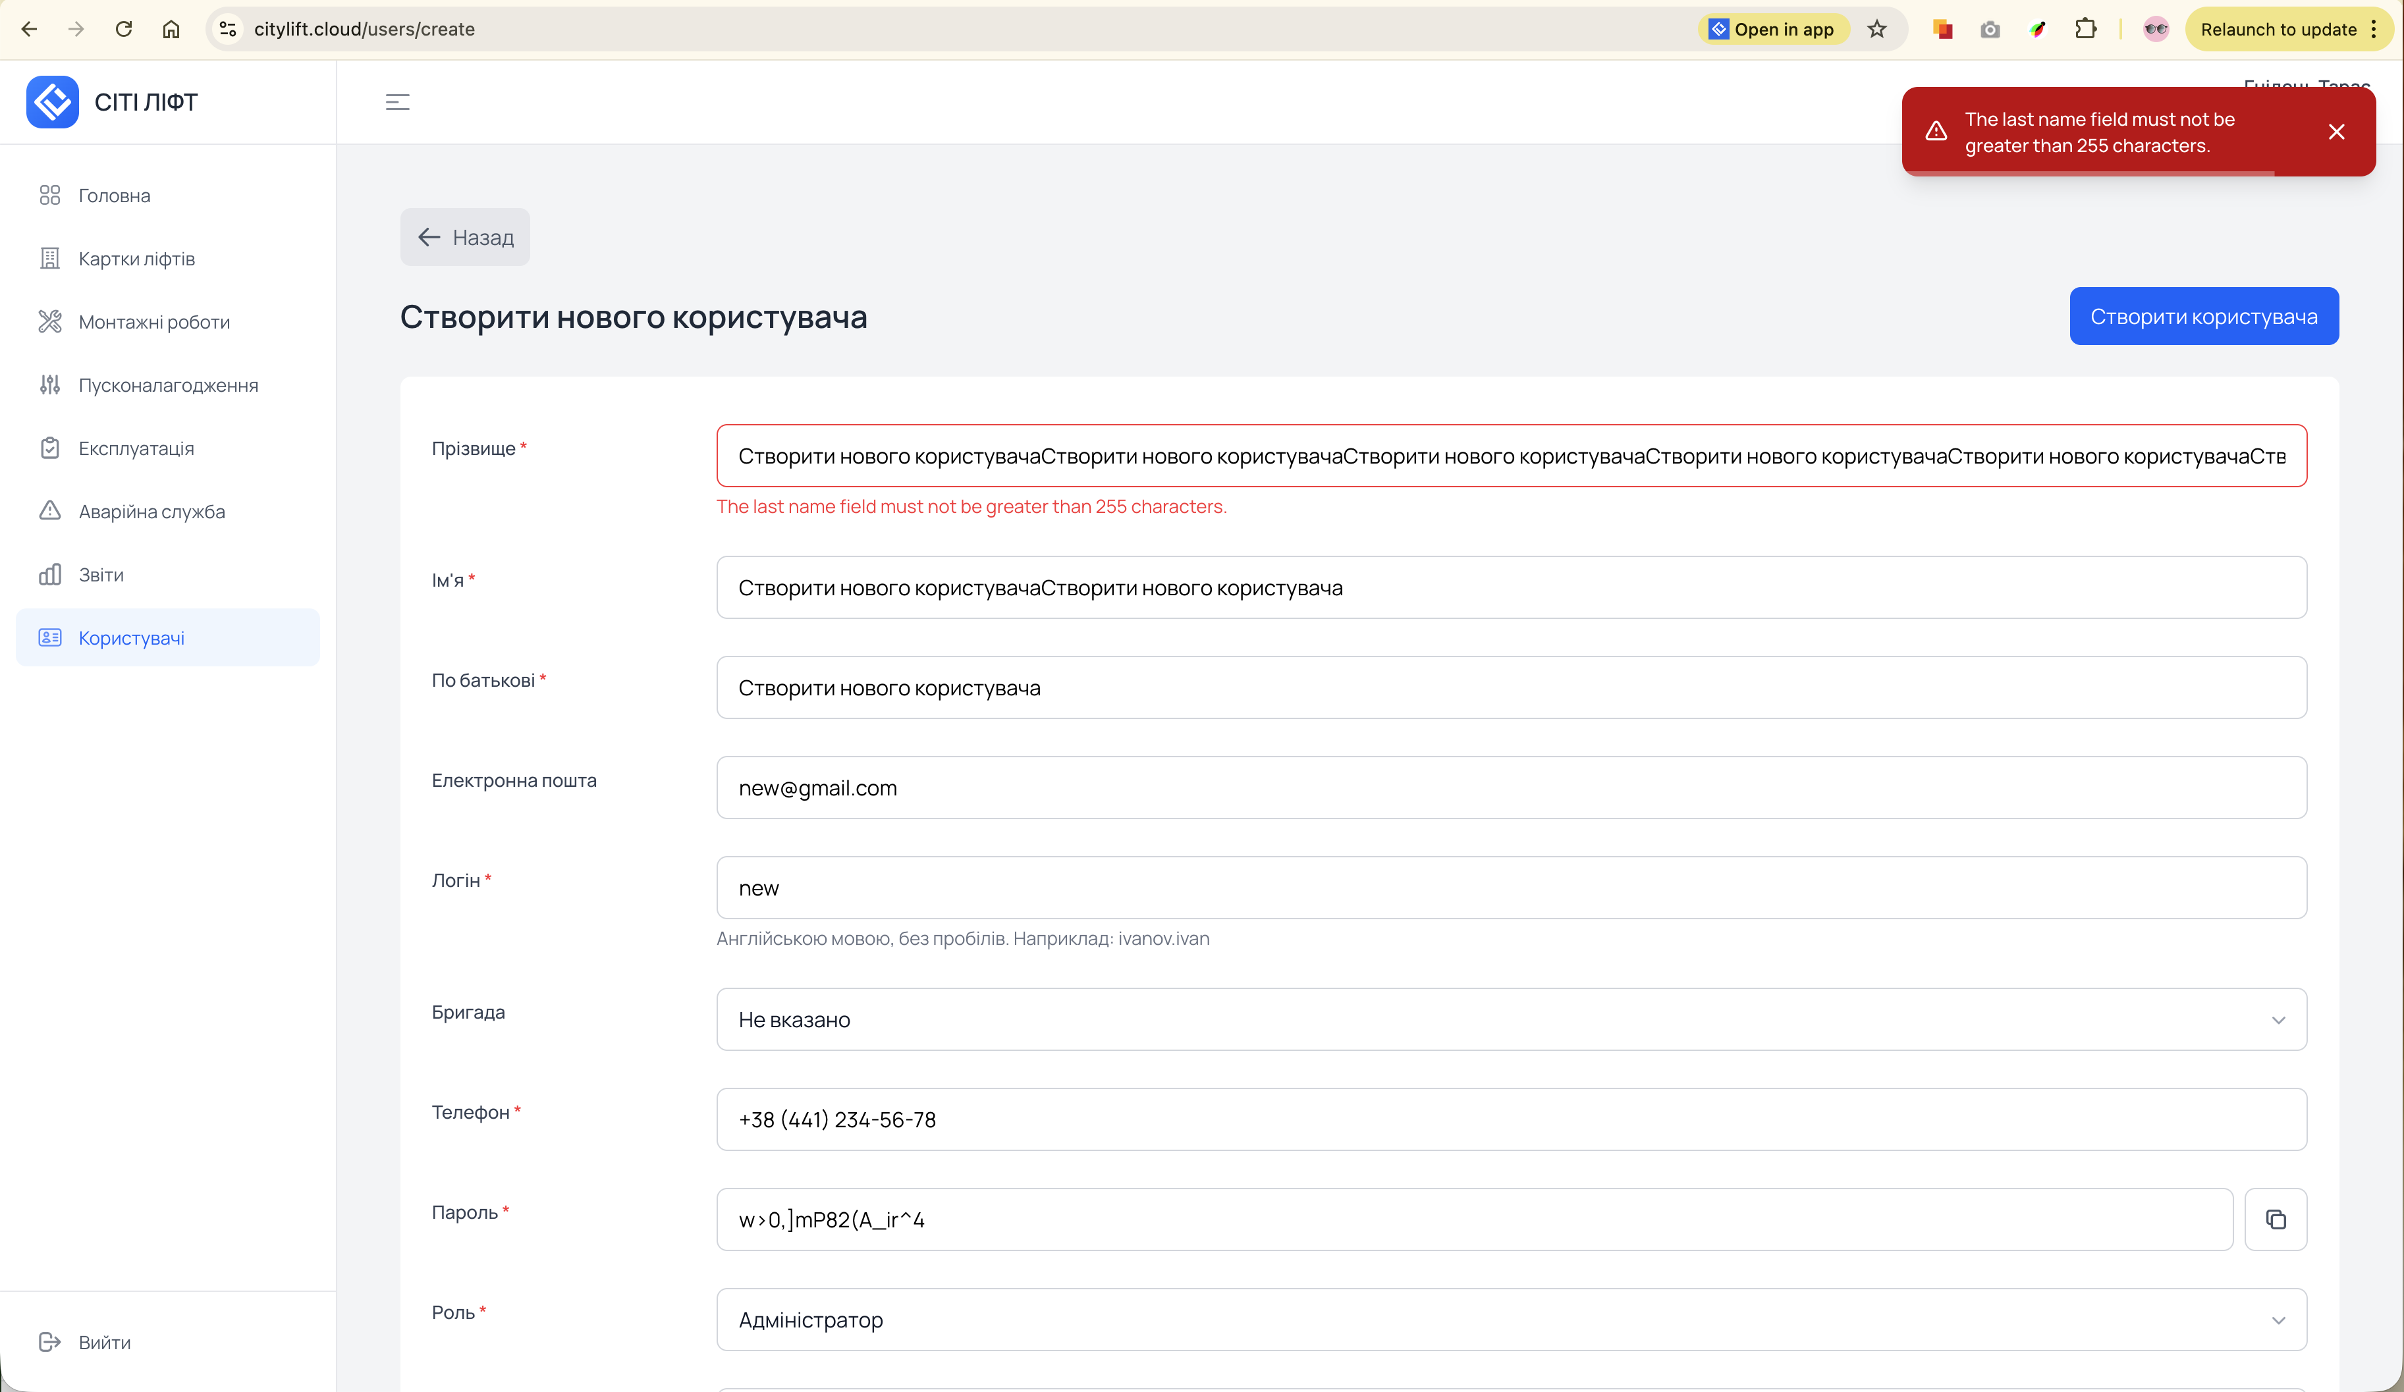Reload the page in browser
The height and width of the screenshot is (1392, 2404).
coord(124,30)
